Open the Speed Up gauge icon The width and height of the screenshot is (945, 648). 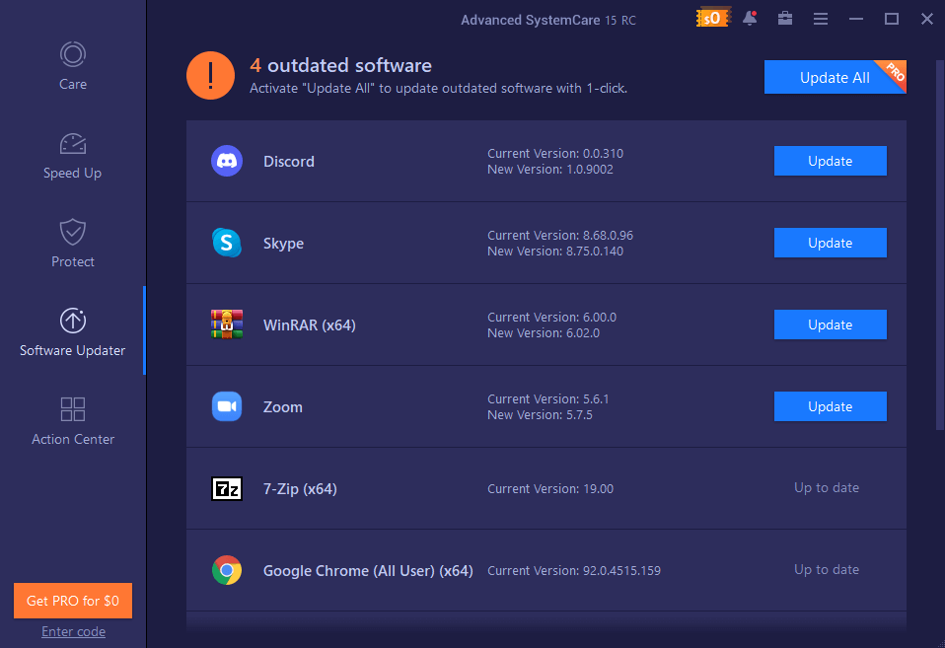point(73,143)
